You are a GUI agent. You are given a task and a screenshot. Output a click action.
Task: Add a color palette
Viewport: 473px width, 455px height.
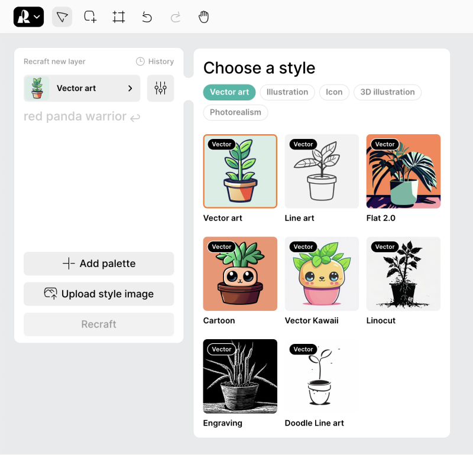[99, 264]
